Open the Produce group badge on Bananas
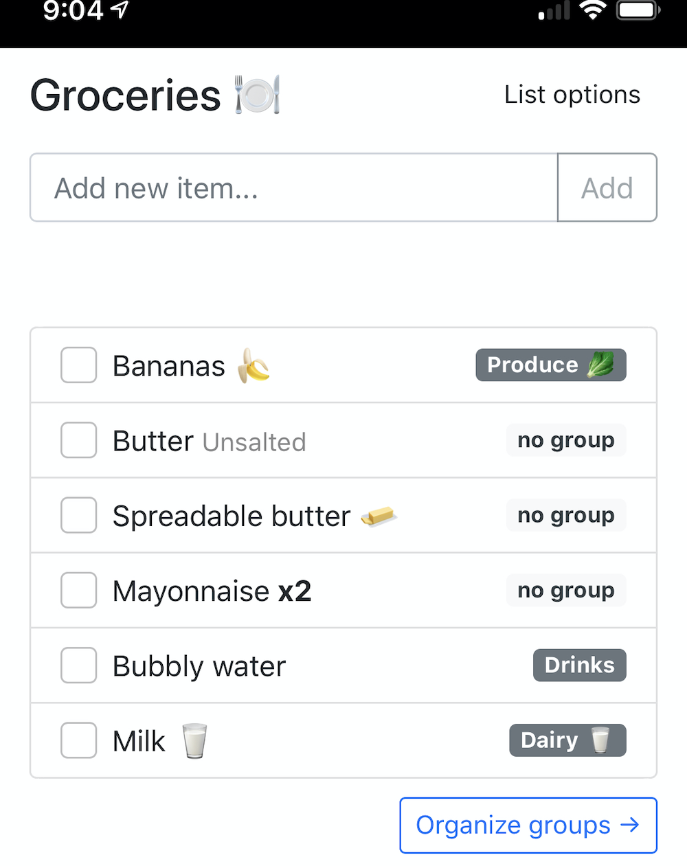 551,365
